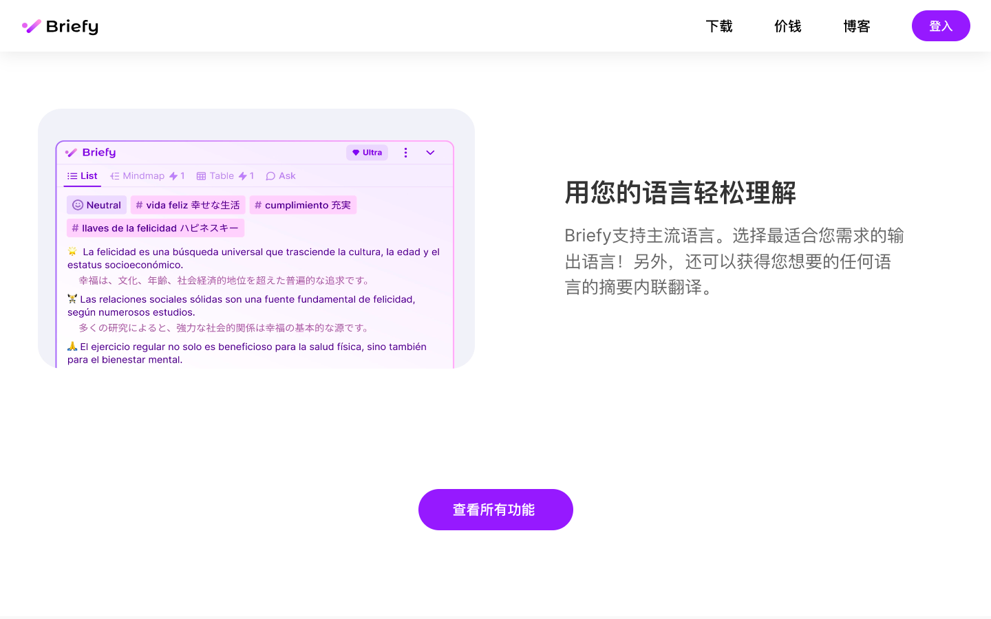Click the Briefy logo inside extension panel
The height and width of the screenshot is (619, 991).
(91, 153)
